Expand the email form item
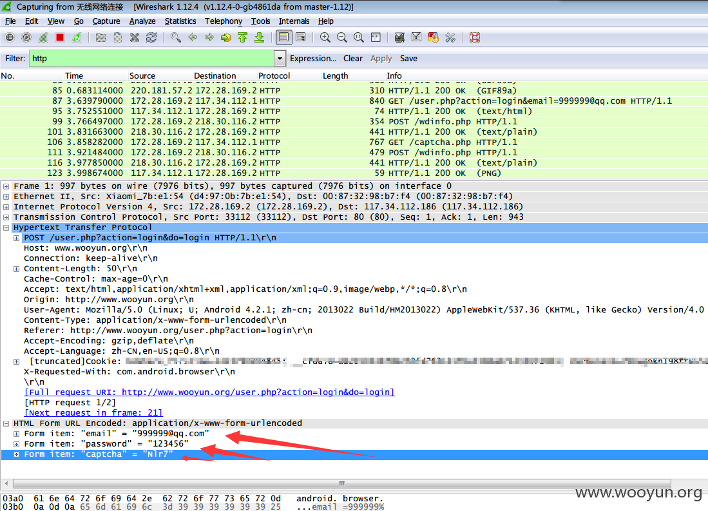This screenshot has width=708, height=511. 16,434
